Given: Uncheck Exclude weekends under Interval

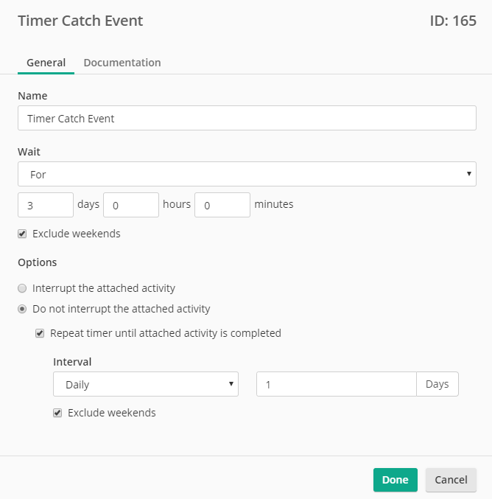Looking at the screenshot, I should pyautogui.click(x=57, y=413).
